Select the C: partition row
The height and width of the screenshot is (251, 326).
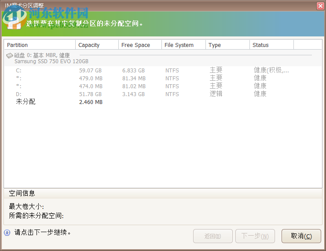coord(163,71)
